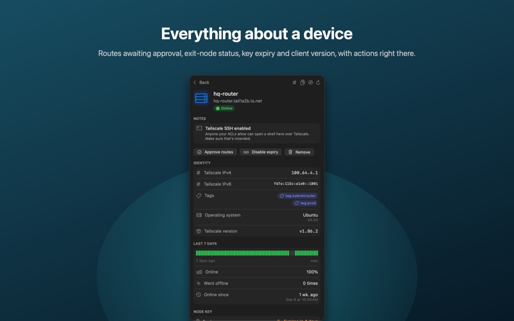Image resolution: width=514 pixels, height=321 pixels.
Task: Click the version value v1.86.2
Action: click(x=308, y=231)
